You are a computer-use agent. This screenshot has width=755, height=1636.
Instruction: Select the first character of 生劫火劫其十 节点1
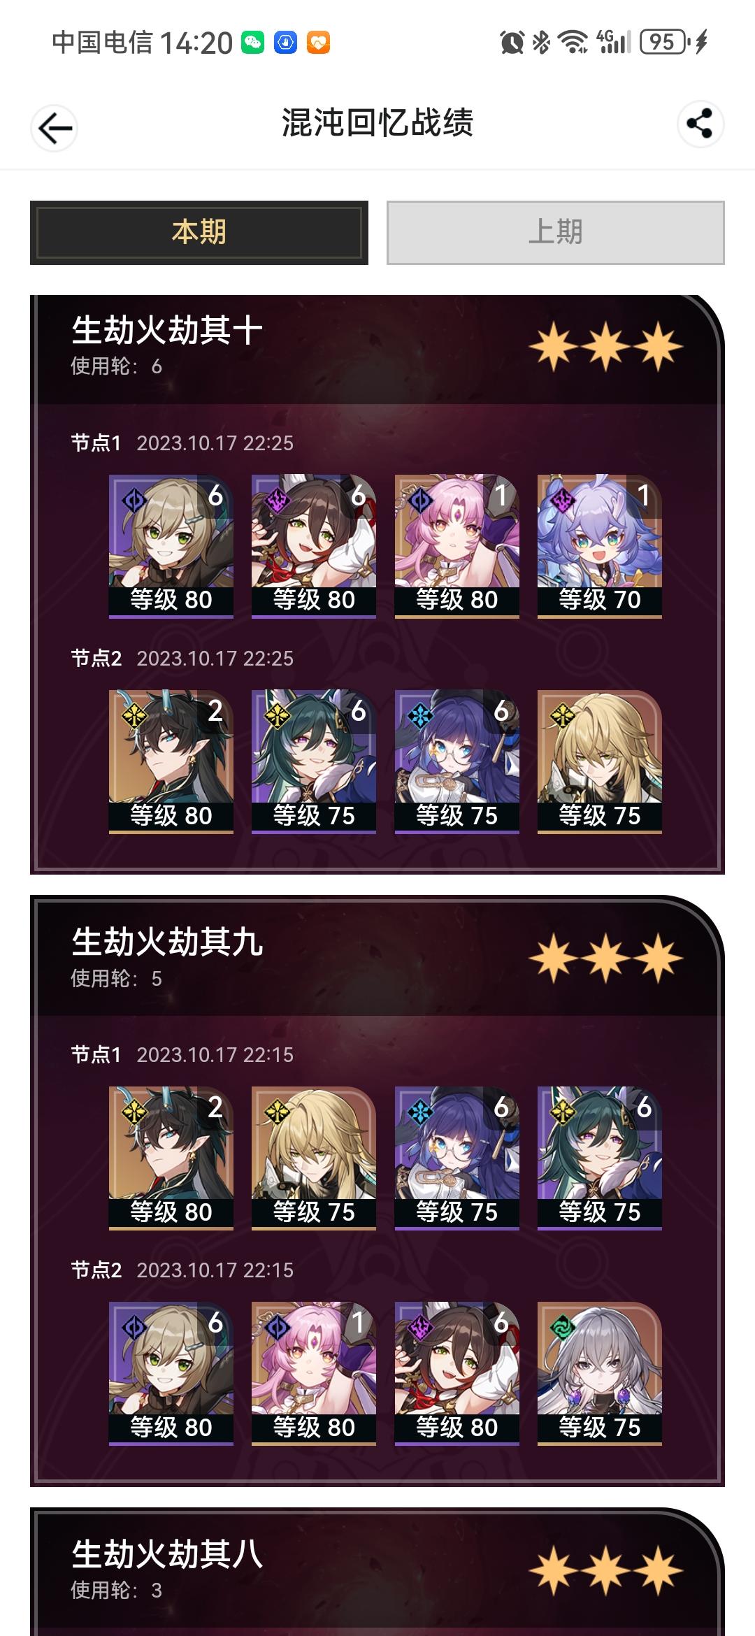(x=171, y=547)
